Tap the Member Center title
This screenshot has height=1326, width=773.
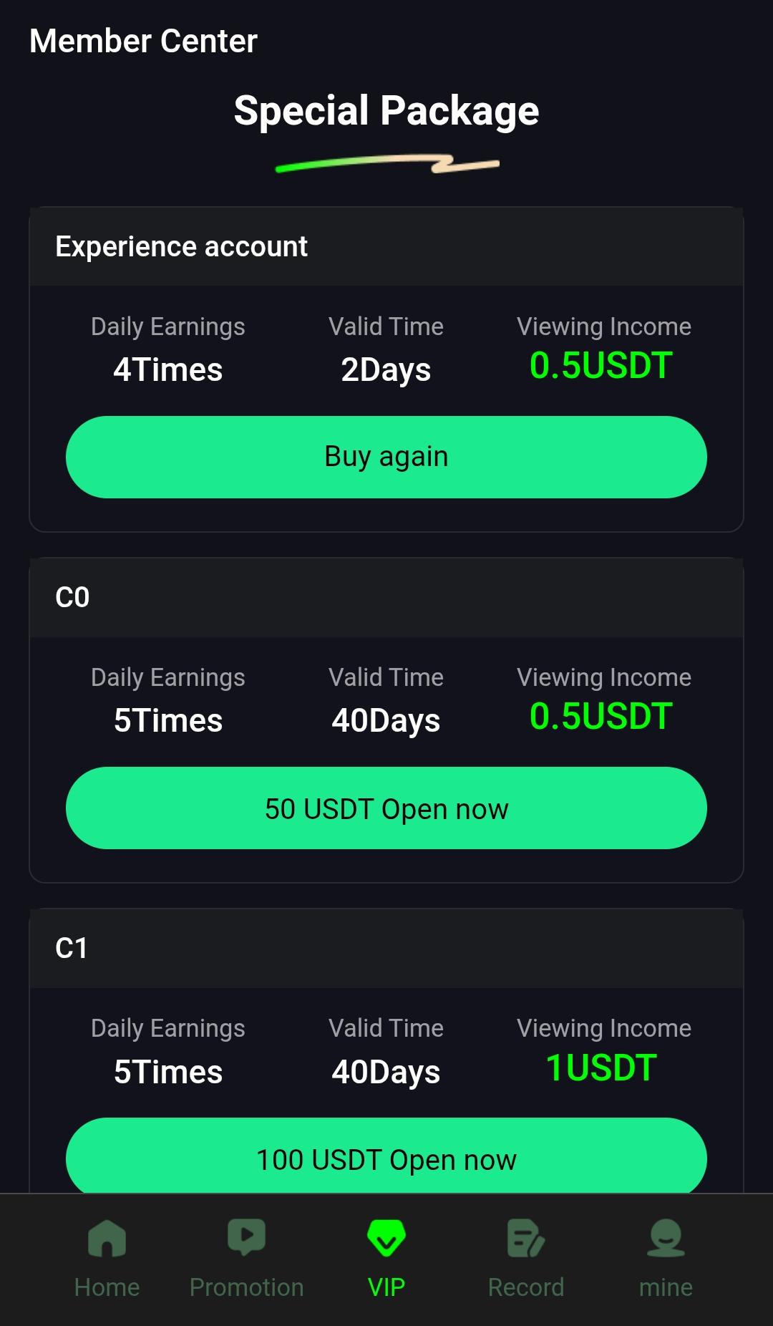[x=143, y=42]
